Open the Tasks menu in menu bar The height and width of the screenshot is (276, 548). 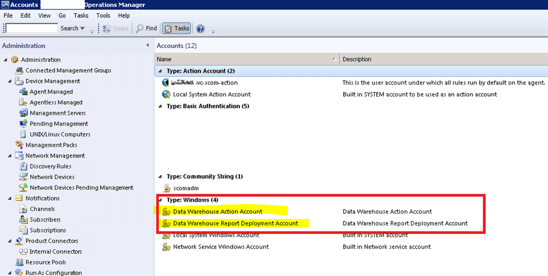[x=81, y=16]
